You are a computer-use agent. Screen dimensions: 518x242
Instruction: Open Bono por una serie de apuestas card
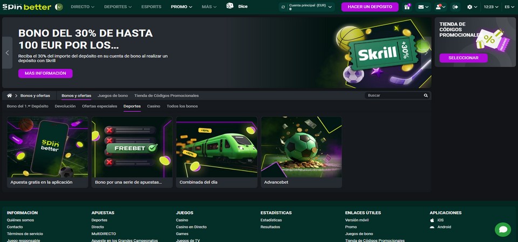click(x=132, y=152)
